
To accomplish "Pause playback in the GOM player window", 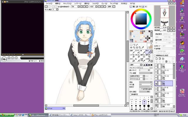I will 4,59.
